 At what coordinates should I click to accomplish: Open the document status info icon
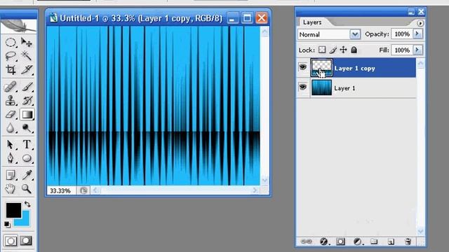tap(83, 190)
